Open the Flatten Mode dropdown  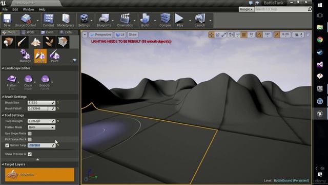click(42, 127)
